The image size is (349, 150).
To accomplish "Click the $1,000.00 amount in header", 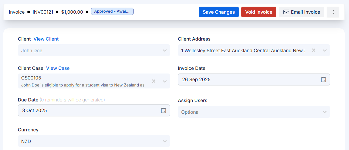I will (72, 12).
